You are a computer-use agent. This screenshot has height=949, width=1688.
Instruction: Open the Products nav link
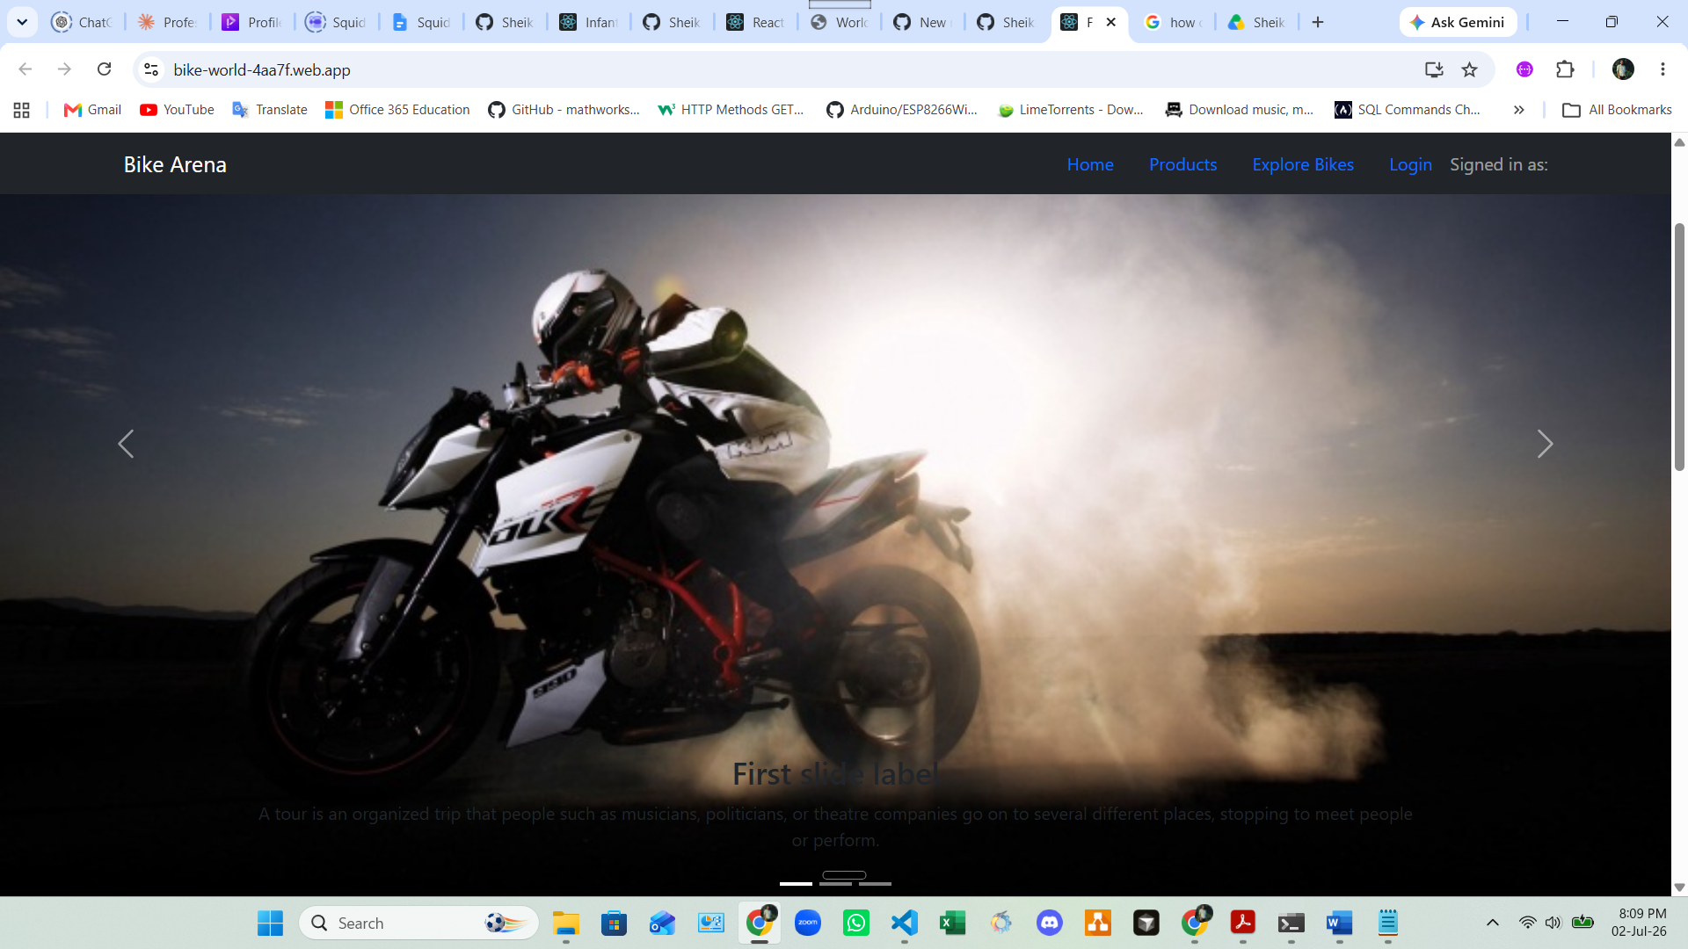tap(1182, 164)
